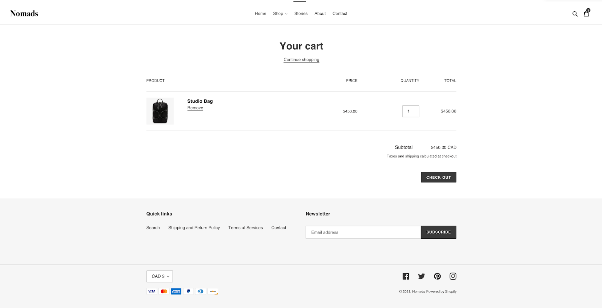Open the search icon in header
602x308 pixels.
point(575,14)
